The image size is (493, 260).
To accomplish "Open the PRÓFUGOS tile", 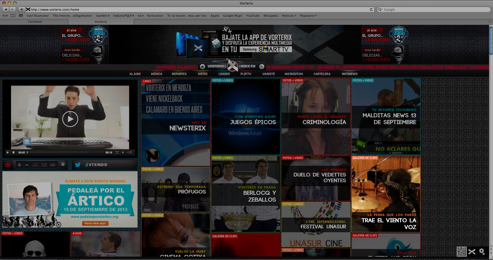I will [x=176, y=190].
